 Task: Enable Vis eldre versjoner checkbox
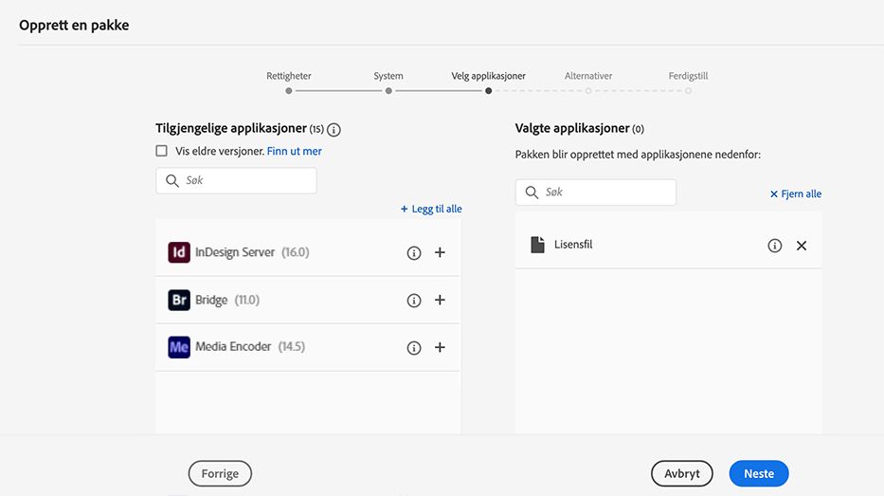162,151
